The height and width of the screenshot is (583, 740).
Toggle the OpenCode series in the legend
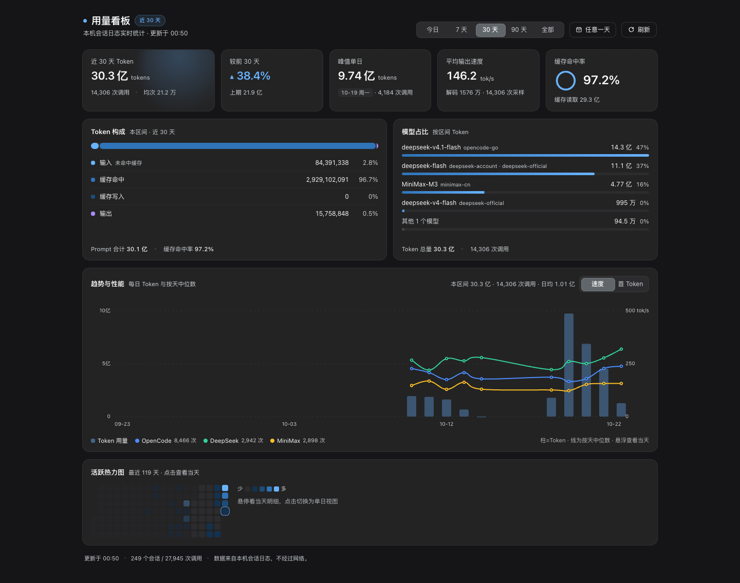coord(166,441)
